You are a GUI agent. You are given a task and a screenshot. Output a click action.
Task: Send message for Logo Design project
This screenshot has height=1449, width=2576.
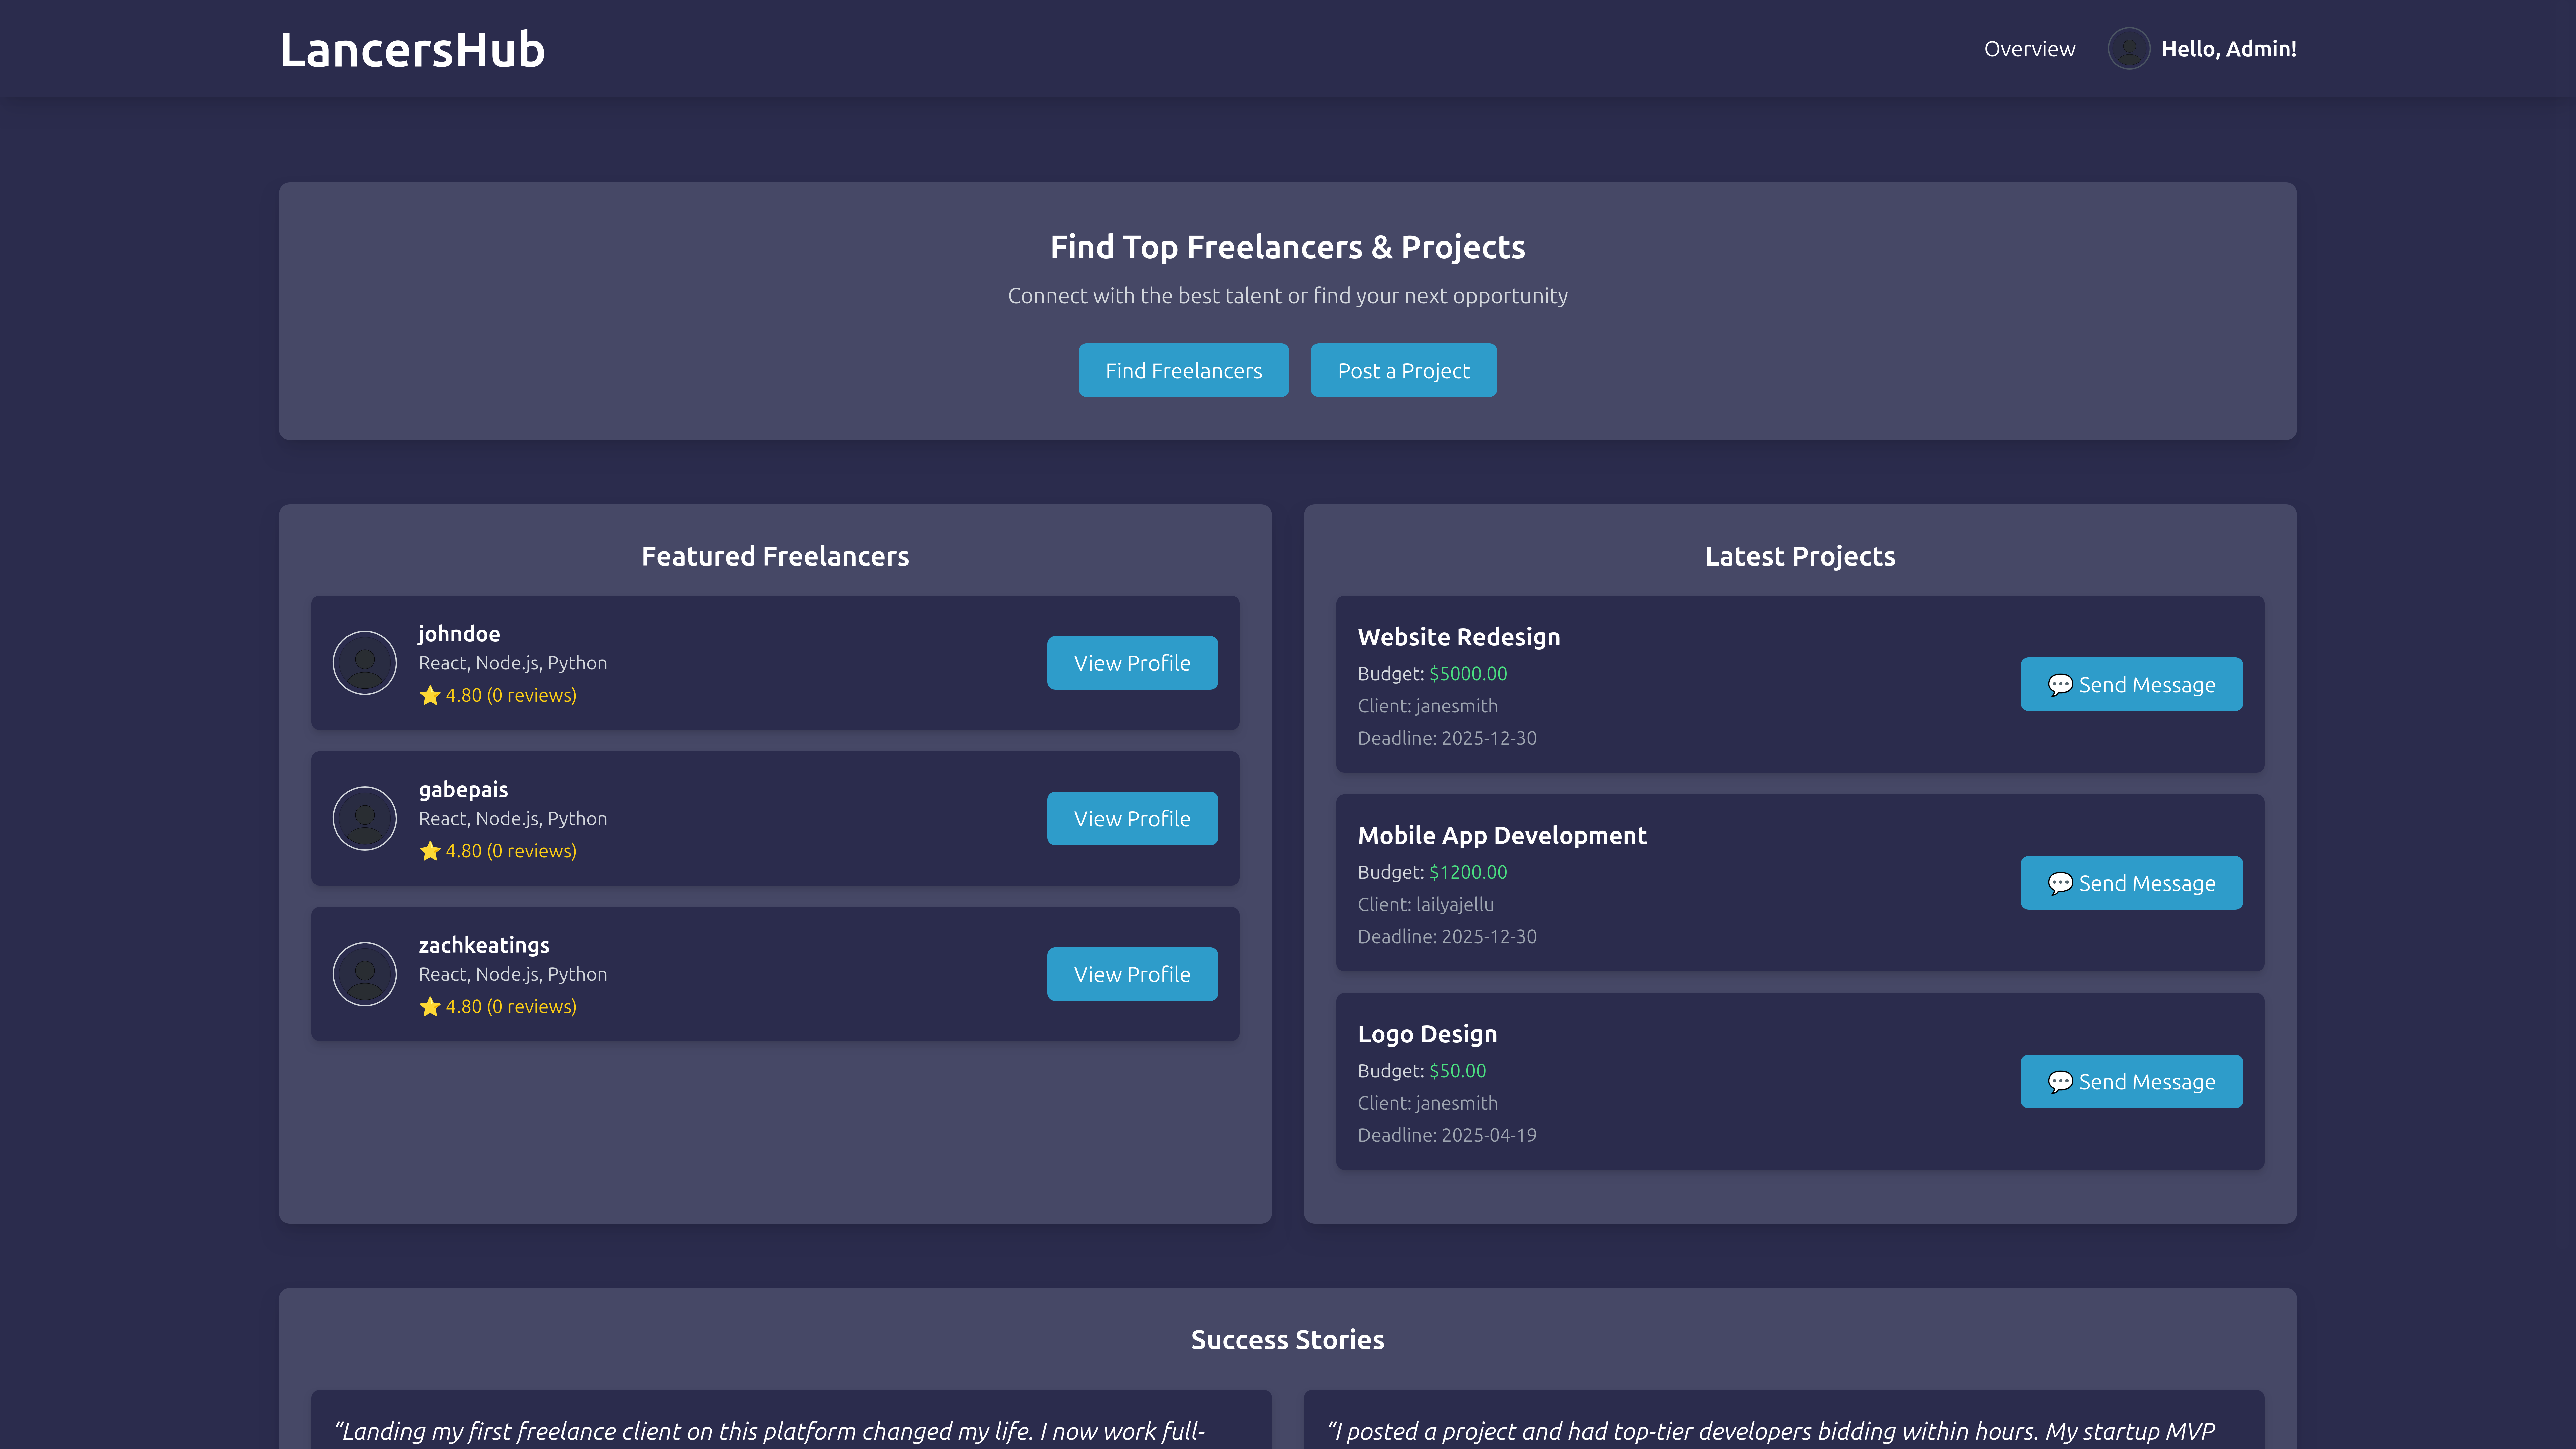tap(2131, 1081)
